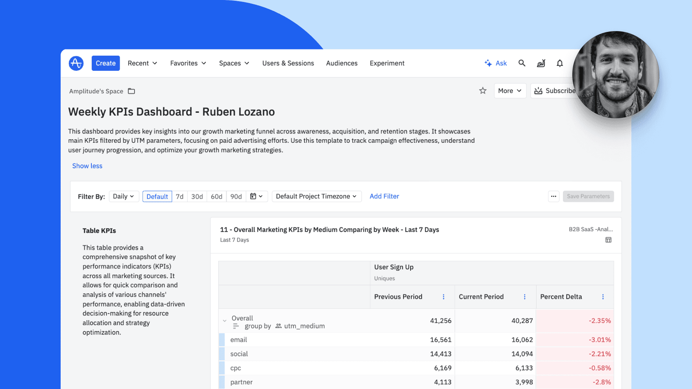692x389 pixels.
Task: Click folder icon next to Amplitude's Space
Action: click(x=131, y=91)
